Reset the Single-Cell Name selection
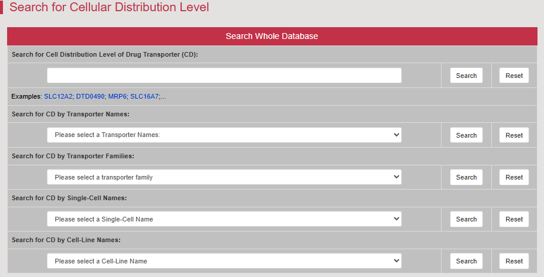This screenshot has height=277, width=544. 514,219
